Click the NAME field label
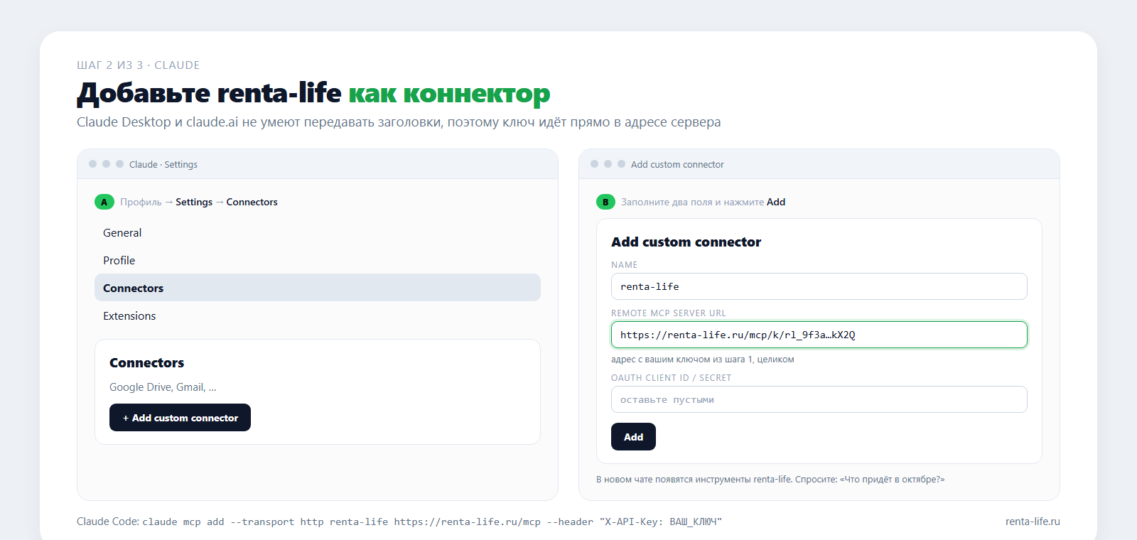Viewport: 1137px width, 540px height. [624, 265]
